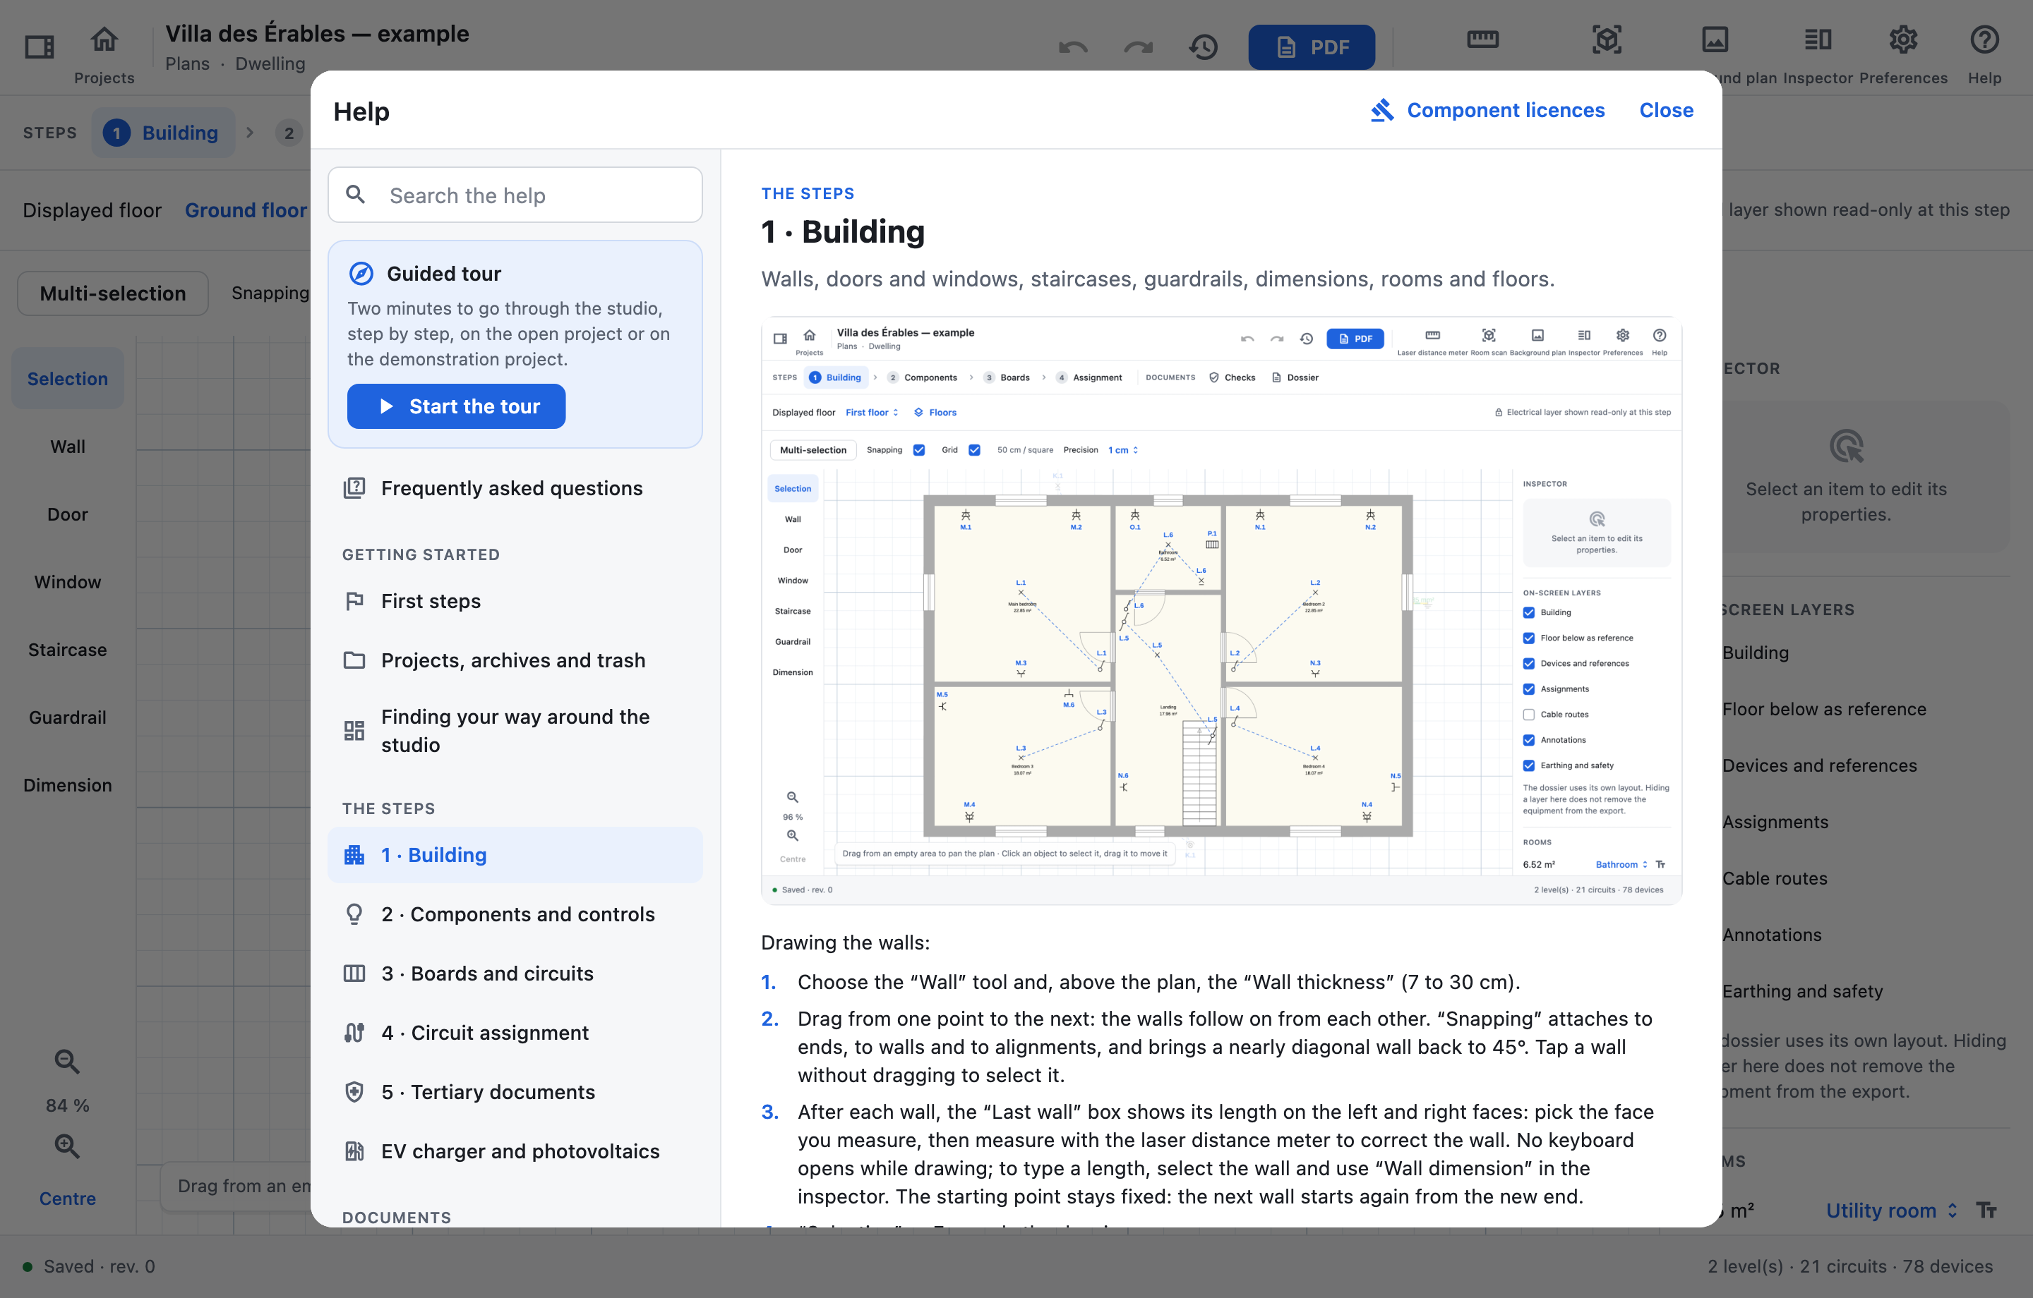This screenshot has height=1298, width=2033.
Task: Click the Search the help field
Action: click(515, 195)
